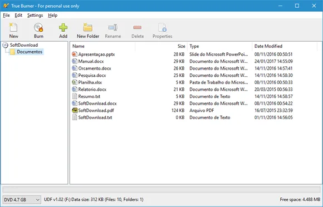Screen dimensions: 323x207
Task: Select the file name Apresentaçao.pptx
Action: tap(96, 55)
